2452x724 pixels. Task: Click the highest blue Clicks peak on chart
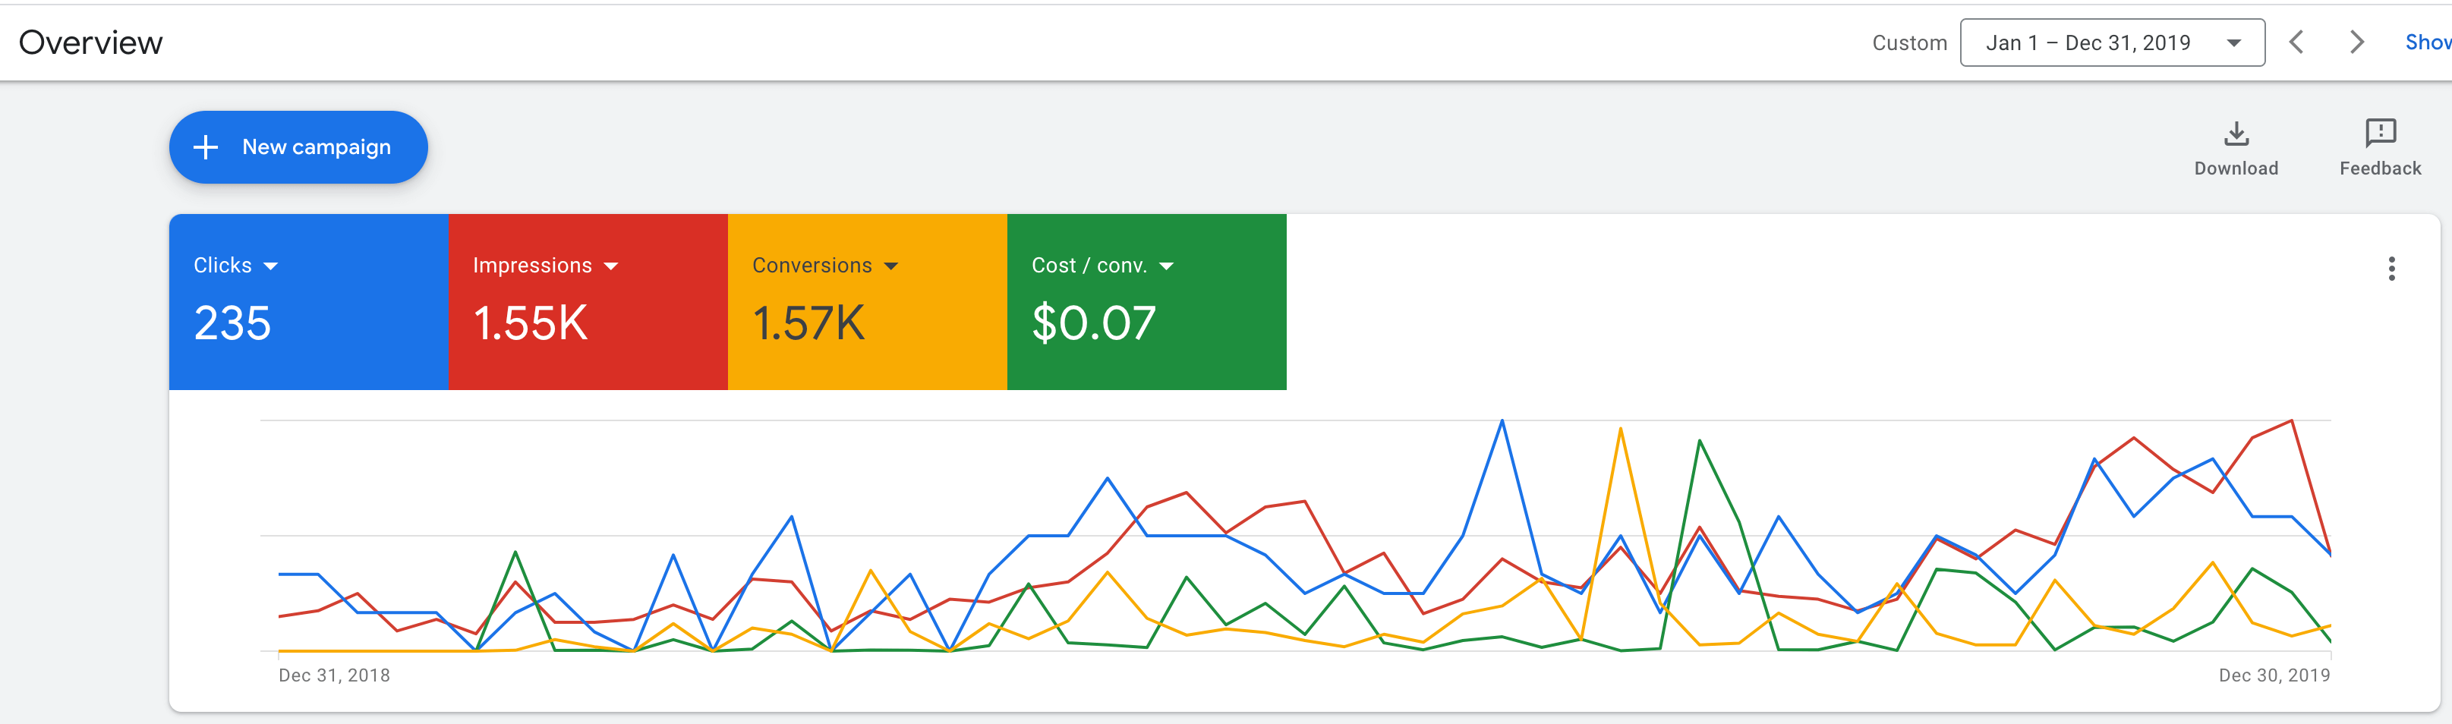coord(1502,420)
